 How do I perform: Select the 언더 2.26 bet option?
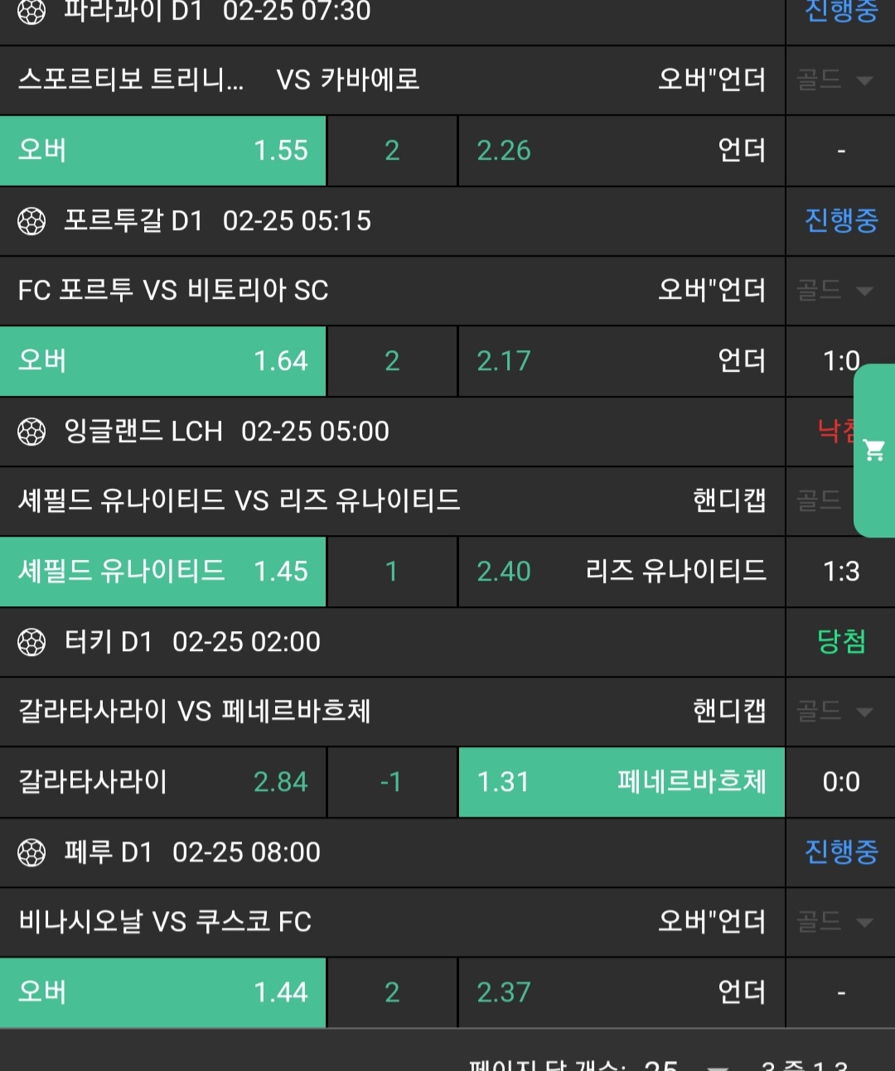pyautogui.click(x=622, y=151)
